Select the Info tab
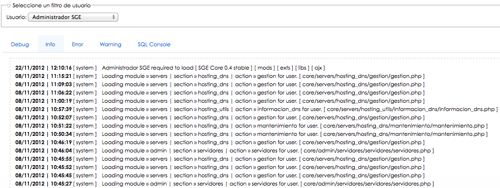This screenshot has width=500, height=188. tap(50, 44)
